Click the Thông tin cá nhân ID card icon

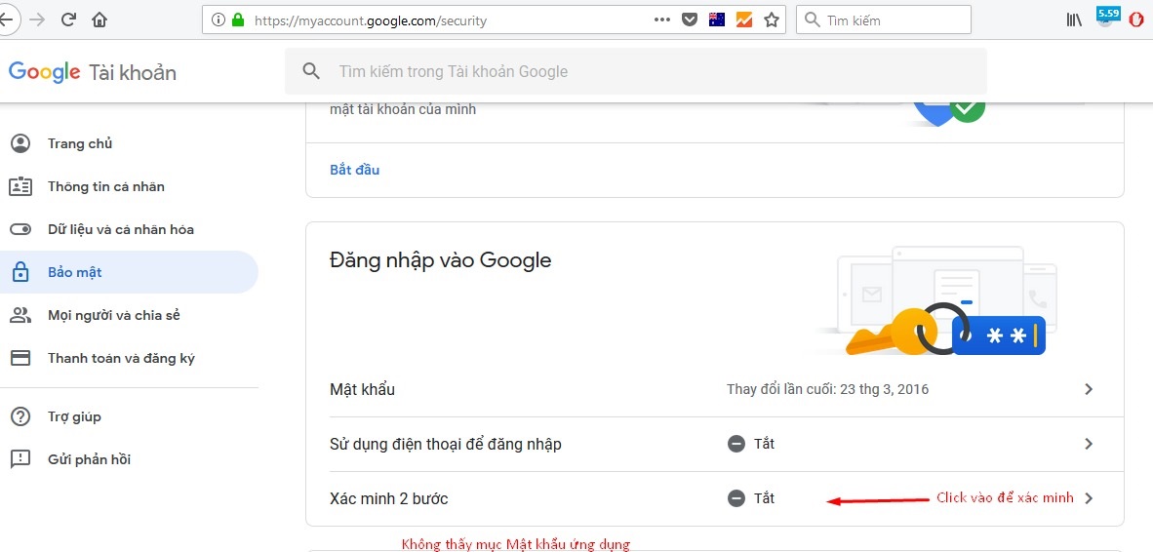tap(20, 186)
